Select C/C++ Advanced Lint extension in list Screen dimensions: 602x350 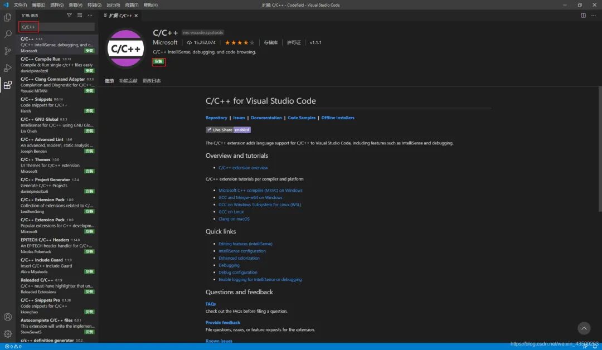tap(57, 145)
